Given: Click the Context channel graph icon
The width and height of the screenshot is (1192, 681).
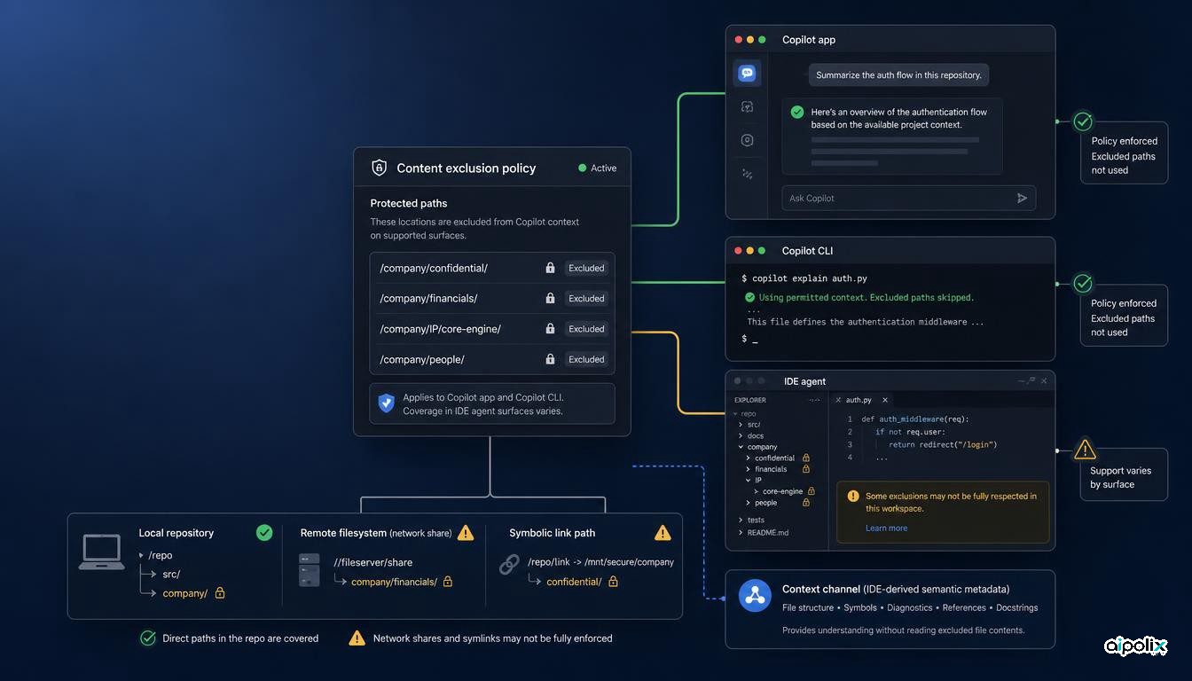Looking at the screenshot, I should click(x=755, y=595).
